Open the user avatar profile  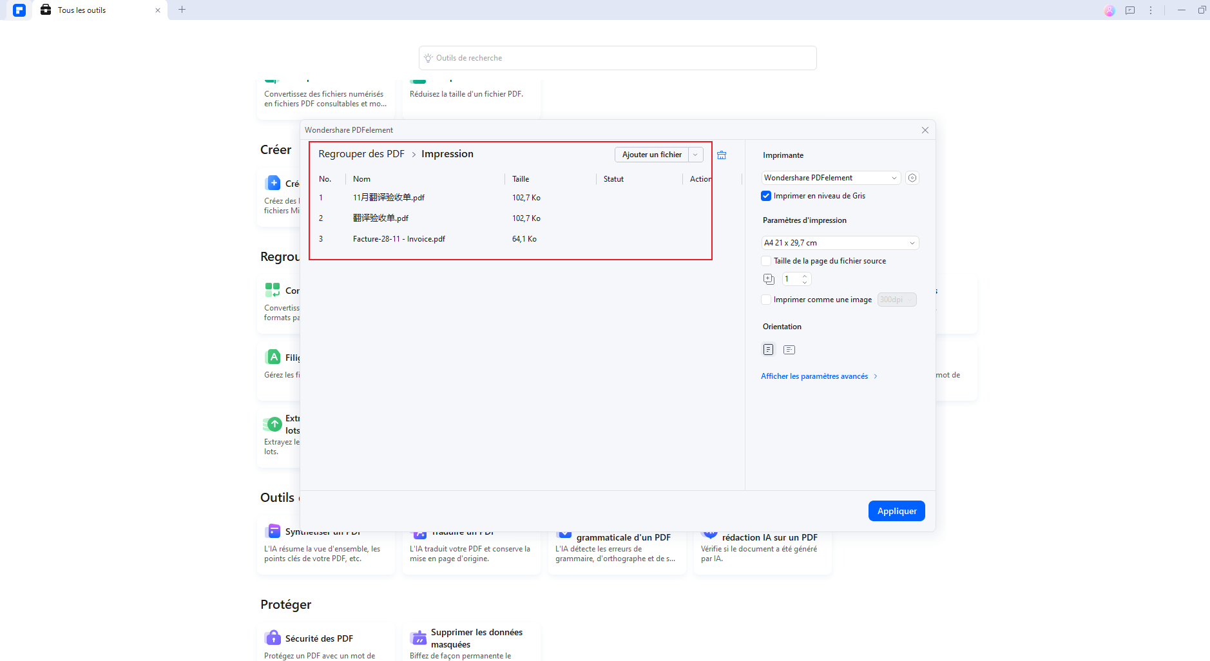point(1109,10)
